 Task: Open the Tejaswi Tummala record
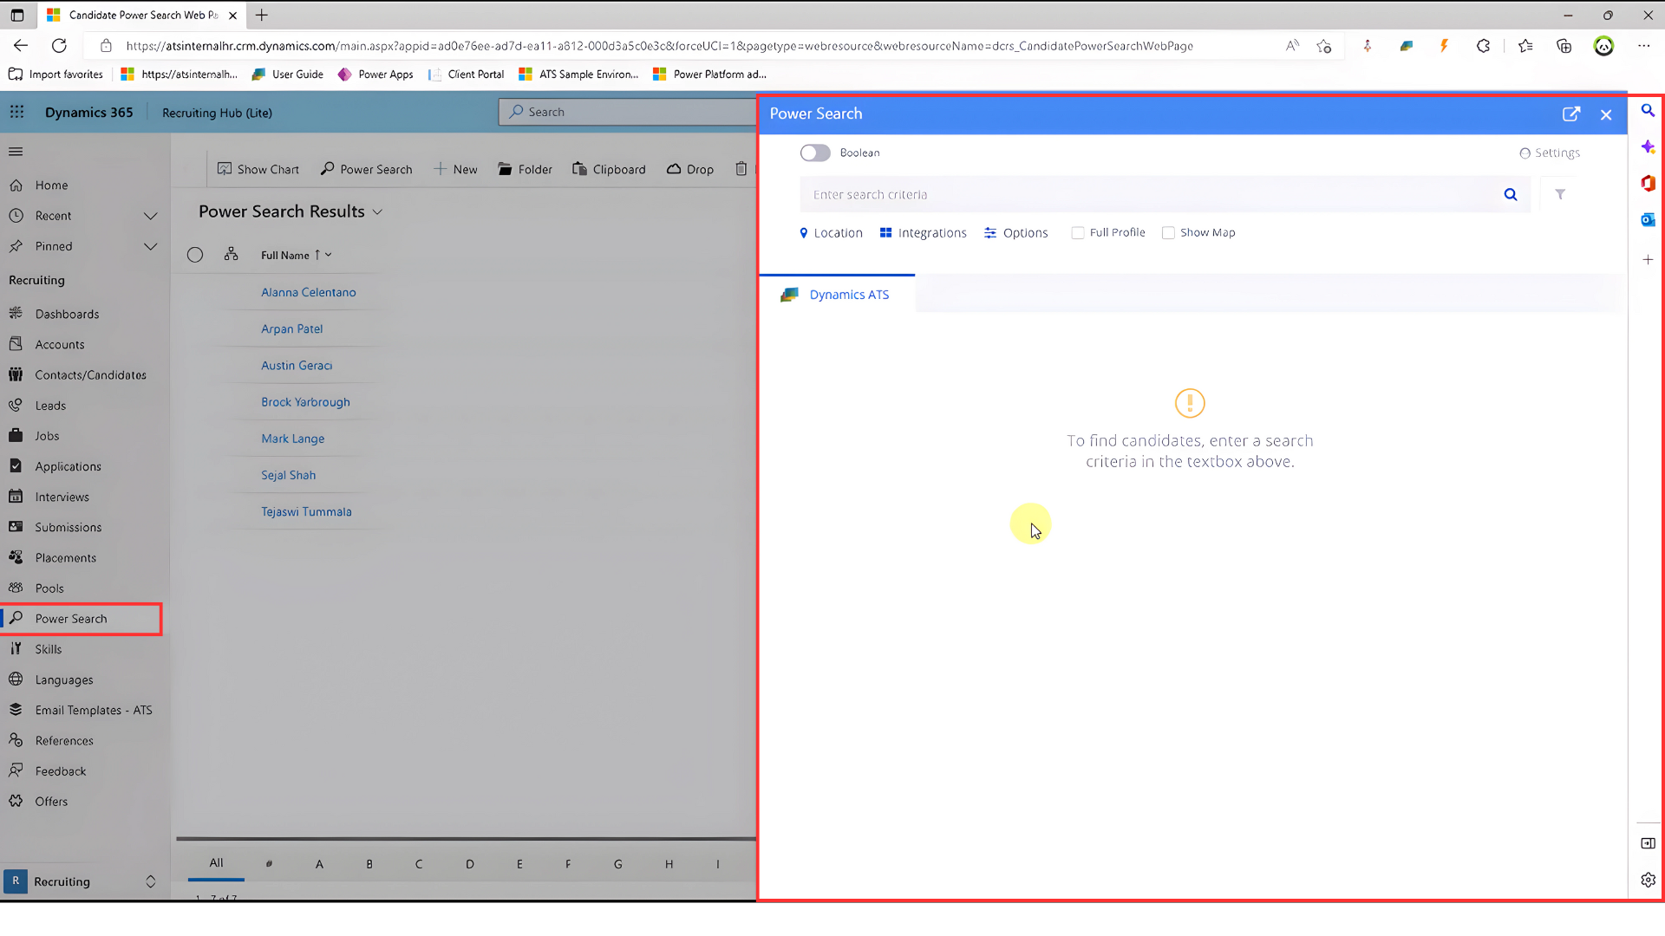307,511
